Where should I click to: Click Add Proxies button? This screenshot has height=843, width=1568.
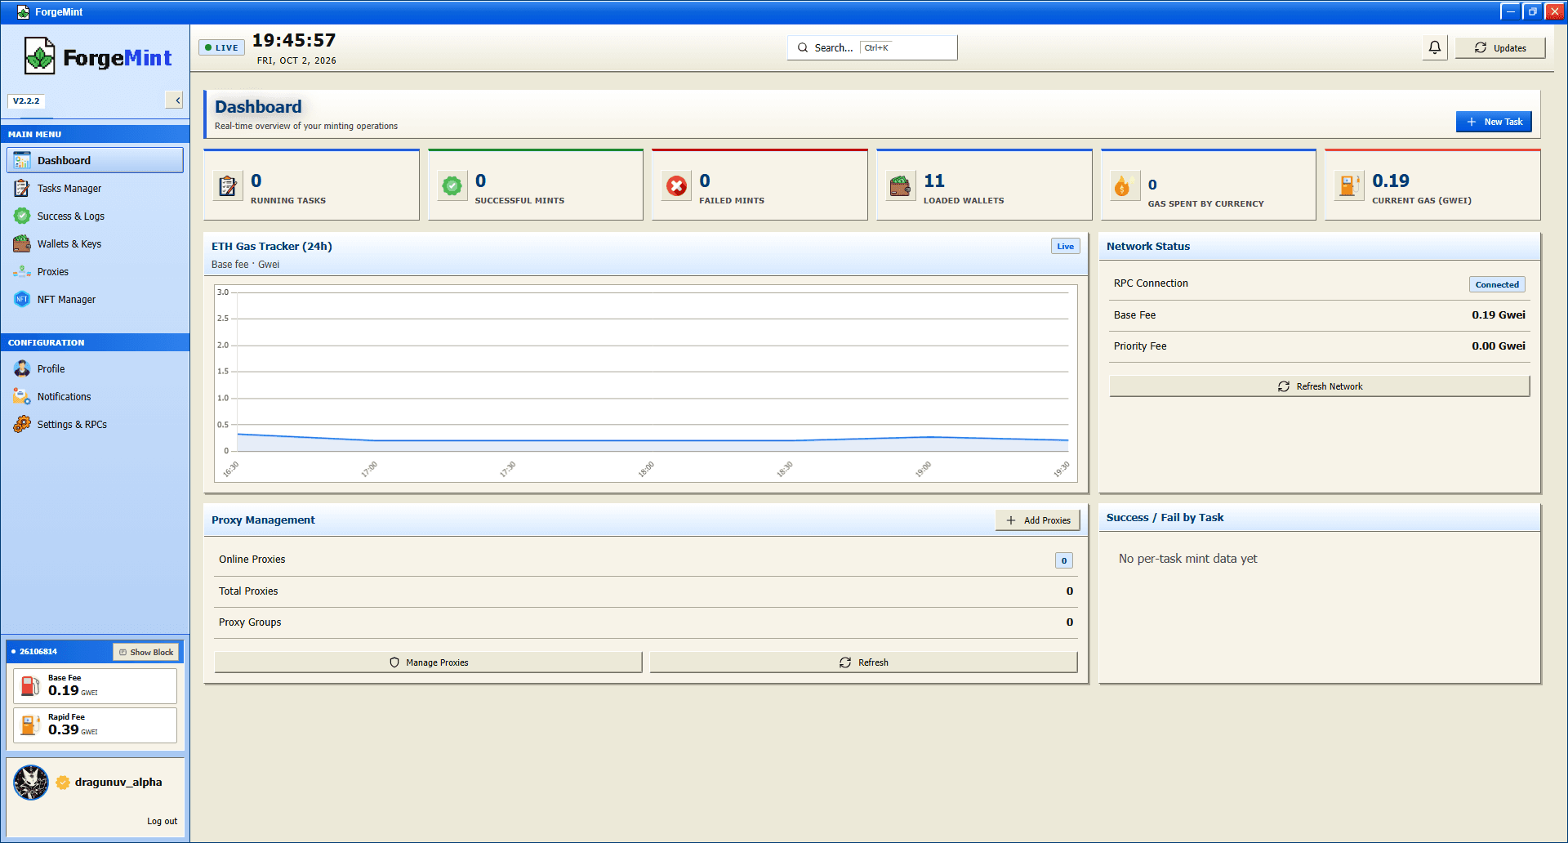(1038, 520)
